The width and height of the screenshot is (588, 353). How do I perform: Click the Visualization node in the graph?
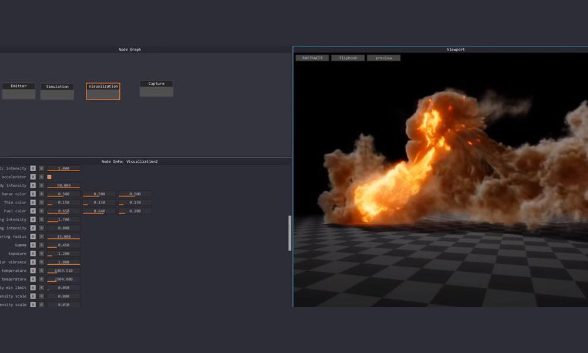(103, 91)
